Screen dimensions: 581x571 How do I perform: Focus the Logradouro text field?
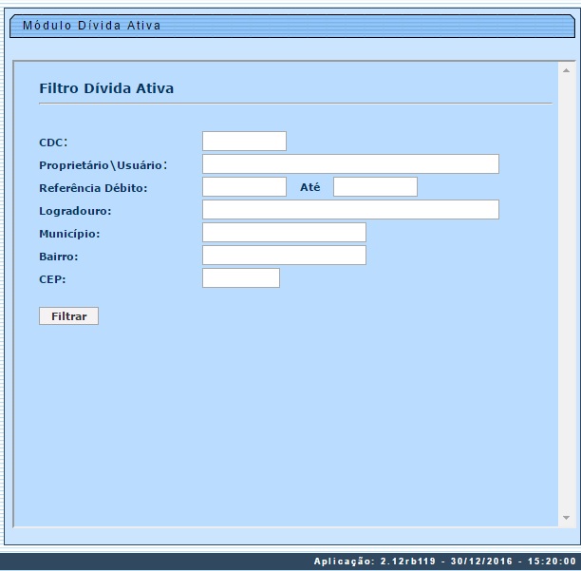point(350,210)
